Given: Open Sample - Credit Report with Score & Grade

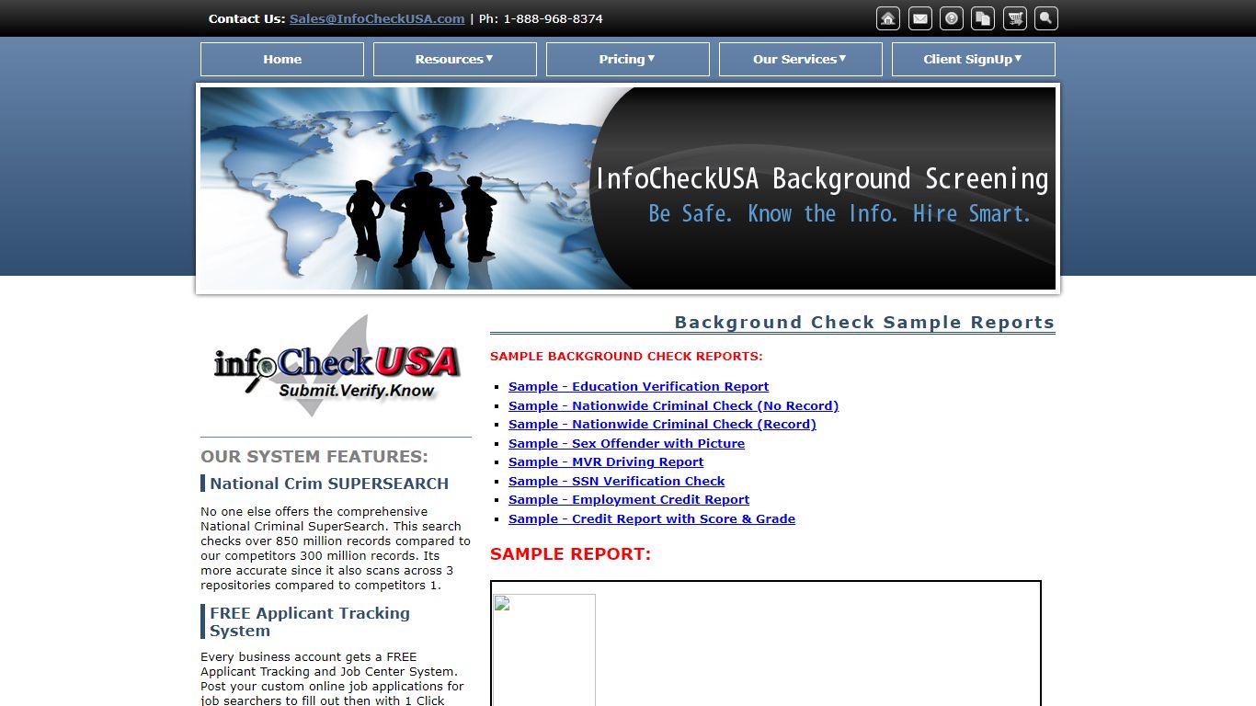Looking at the screenshot, I should point(652,518).
